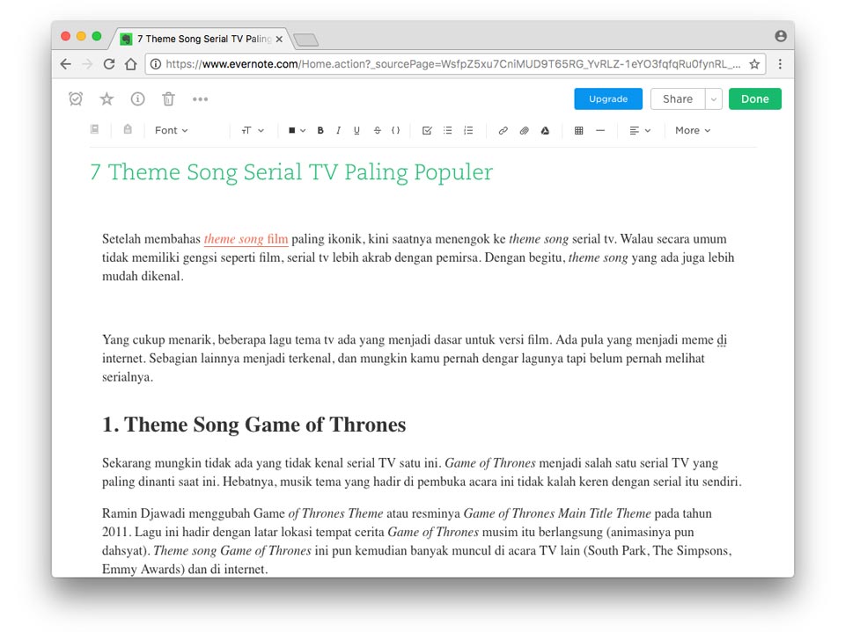845x632 pixels.
Task: Delete note with trash icon
Action: [169, 99]
